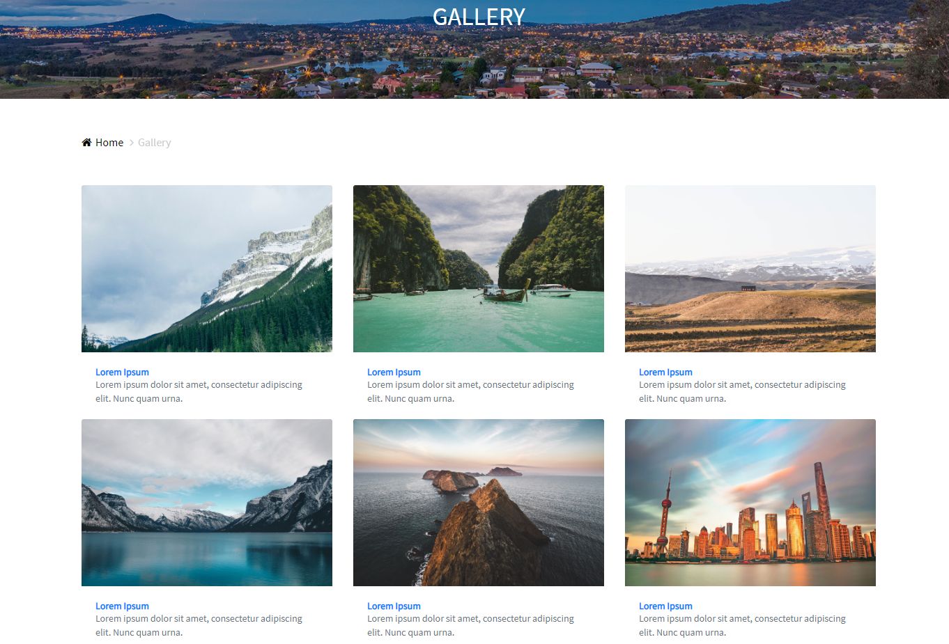Open the Home breadcrumb link

click(x=109, y=143)
